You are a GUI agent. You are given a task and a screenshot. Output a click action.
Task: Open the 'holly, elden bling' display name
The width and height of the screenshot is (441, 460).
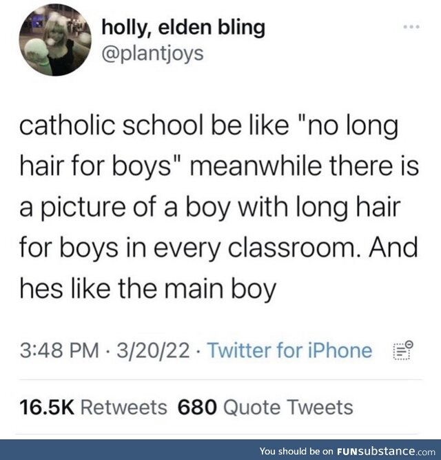tap(183, 28)
